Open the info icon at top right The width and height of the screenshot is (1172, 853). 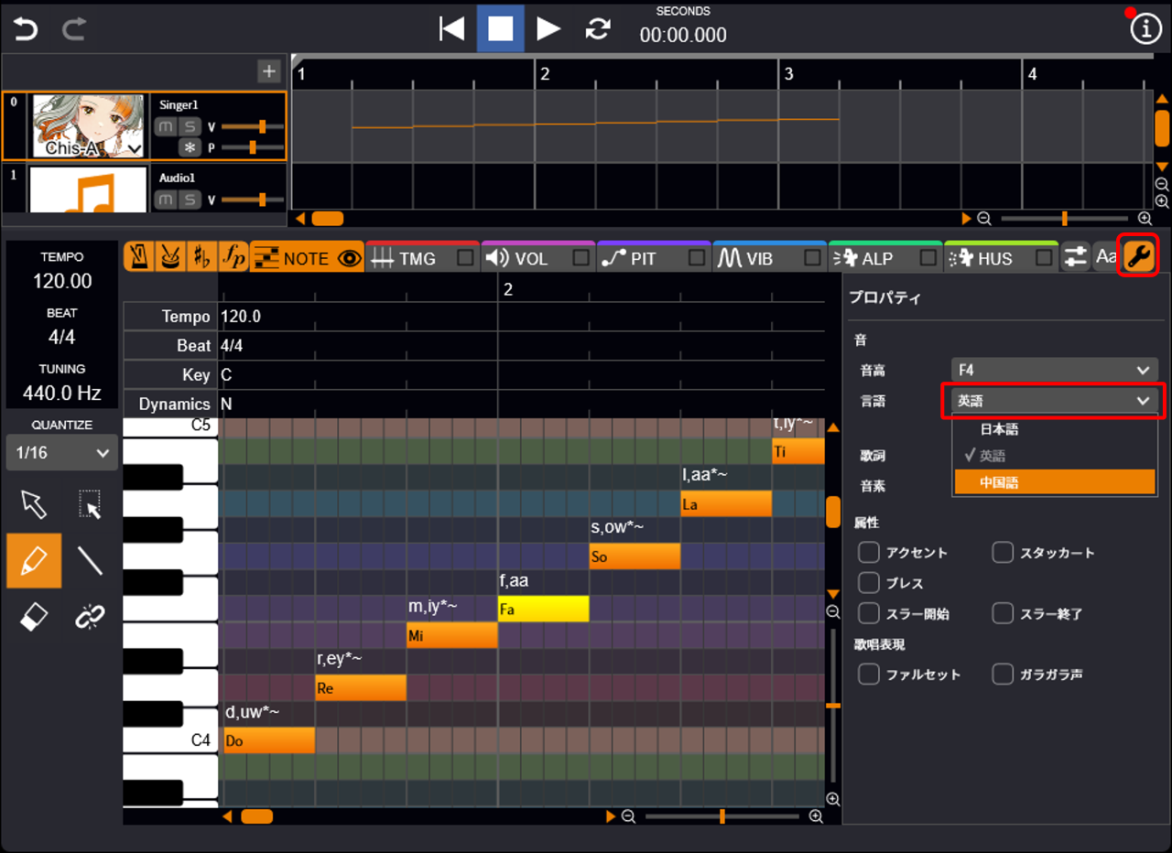pos(1145,29)
